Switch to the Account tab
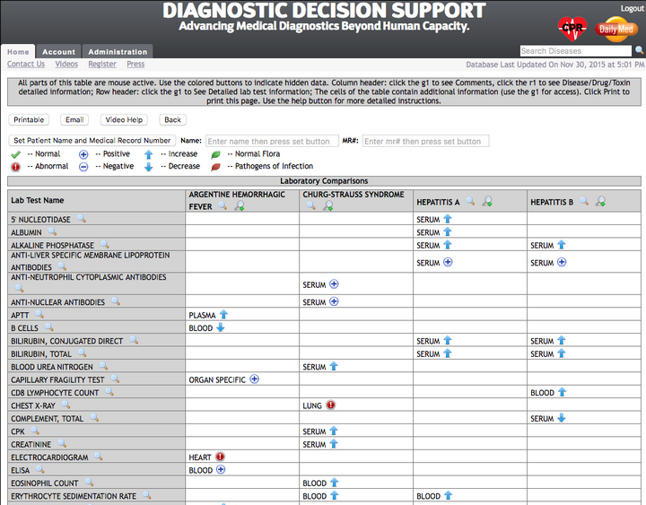Screen dimensions: 646x505 58,51
